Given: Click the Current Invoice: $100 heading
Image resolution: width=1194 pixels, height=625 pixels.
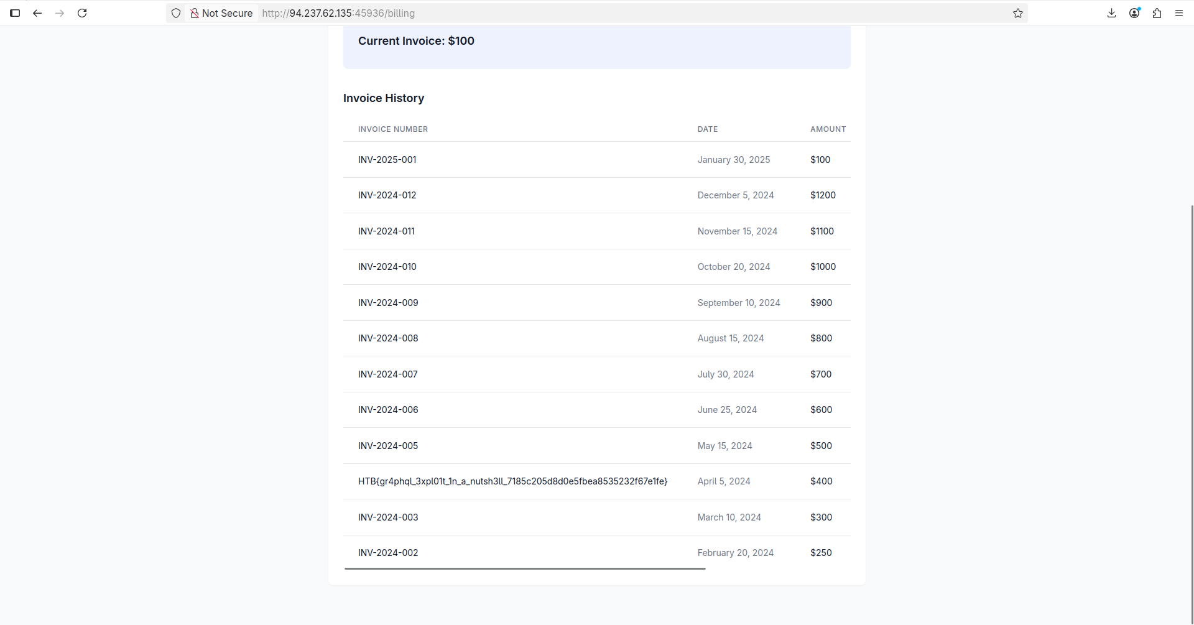Looking at the screenshot, I should tap(416, 41).
